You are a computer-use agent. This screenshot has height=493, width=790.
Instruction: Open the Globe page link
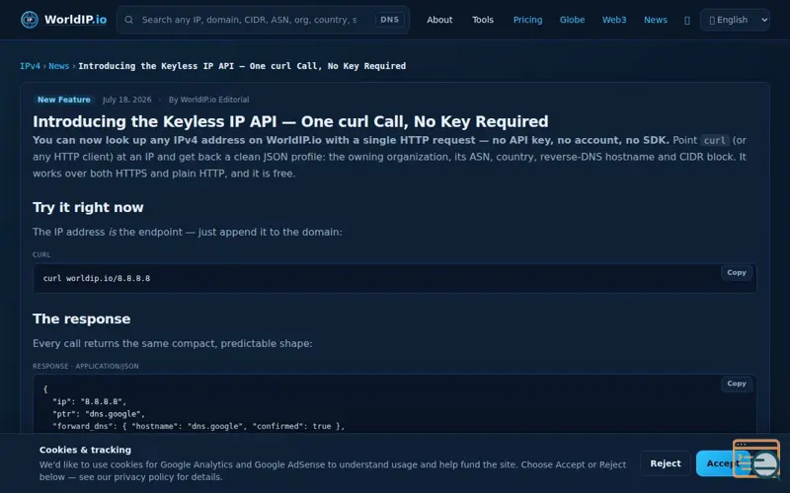(x=572, y=20)
